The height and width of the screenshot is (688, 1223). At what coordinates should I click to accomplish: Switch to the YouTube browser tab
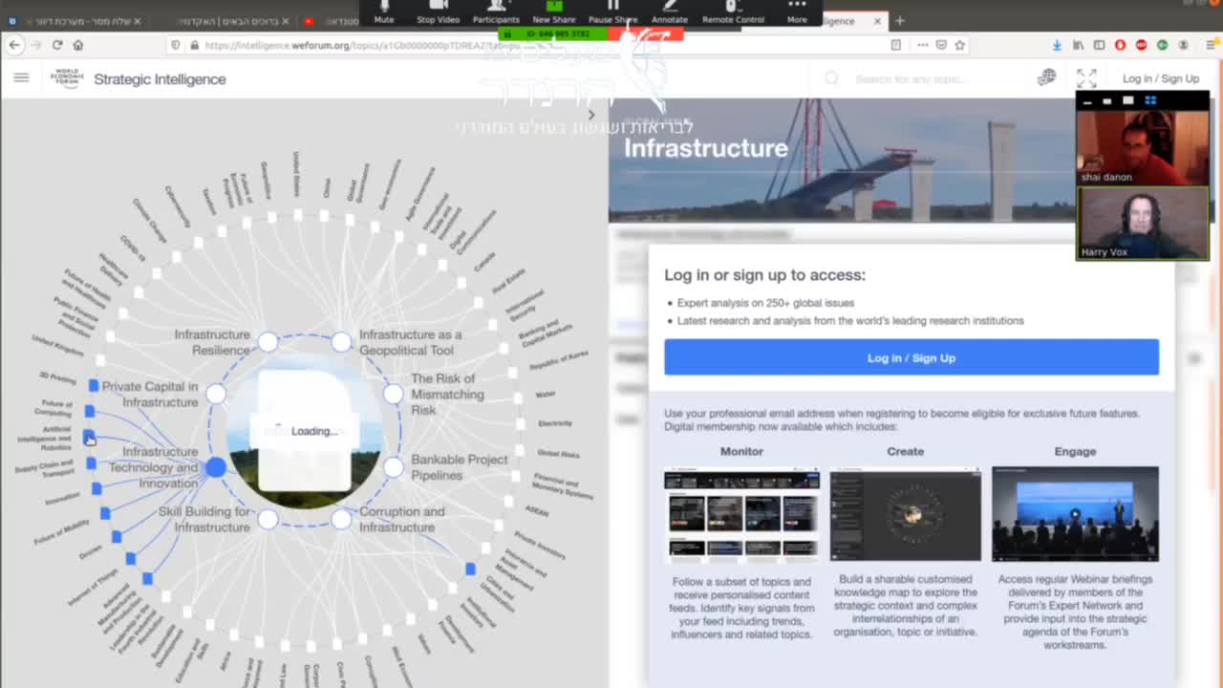coord(330,21)
